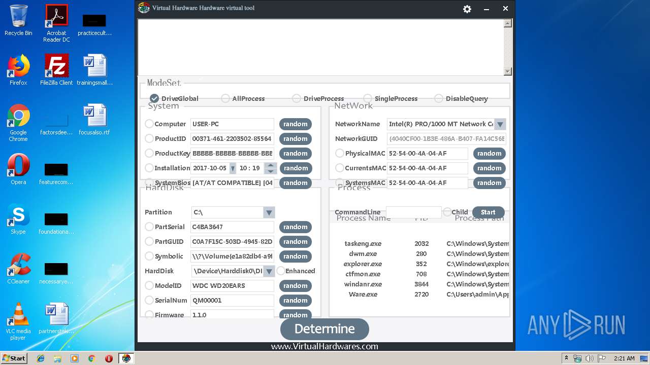Click the Determine button
Screen dimensions: 650x365
coord(324,329)
